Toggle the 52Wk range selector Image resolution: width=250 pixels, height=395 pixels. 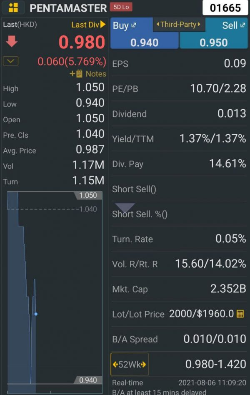coord(130,364)
